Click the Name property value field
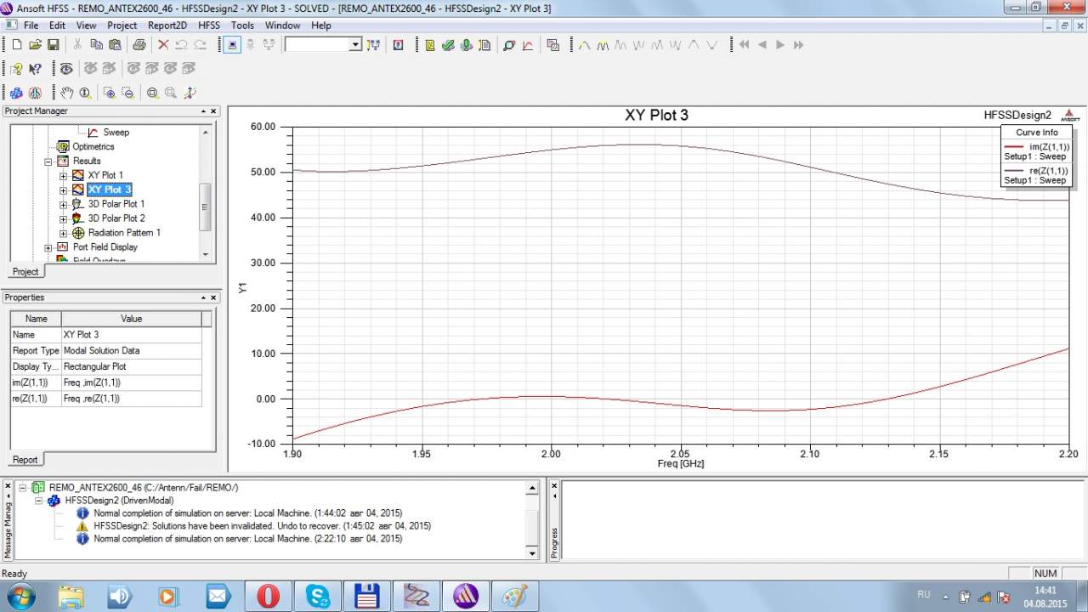This screenshot has width=1088, height=612. click(x=132, y=335)
